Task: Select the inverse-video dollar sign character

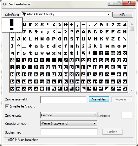Action: tap(119, 53)
